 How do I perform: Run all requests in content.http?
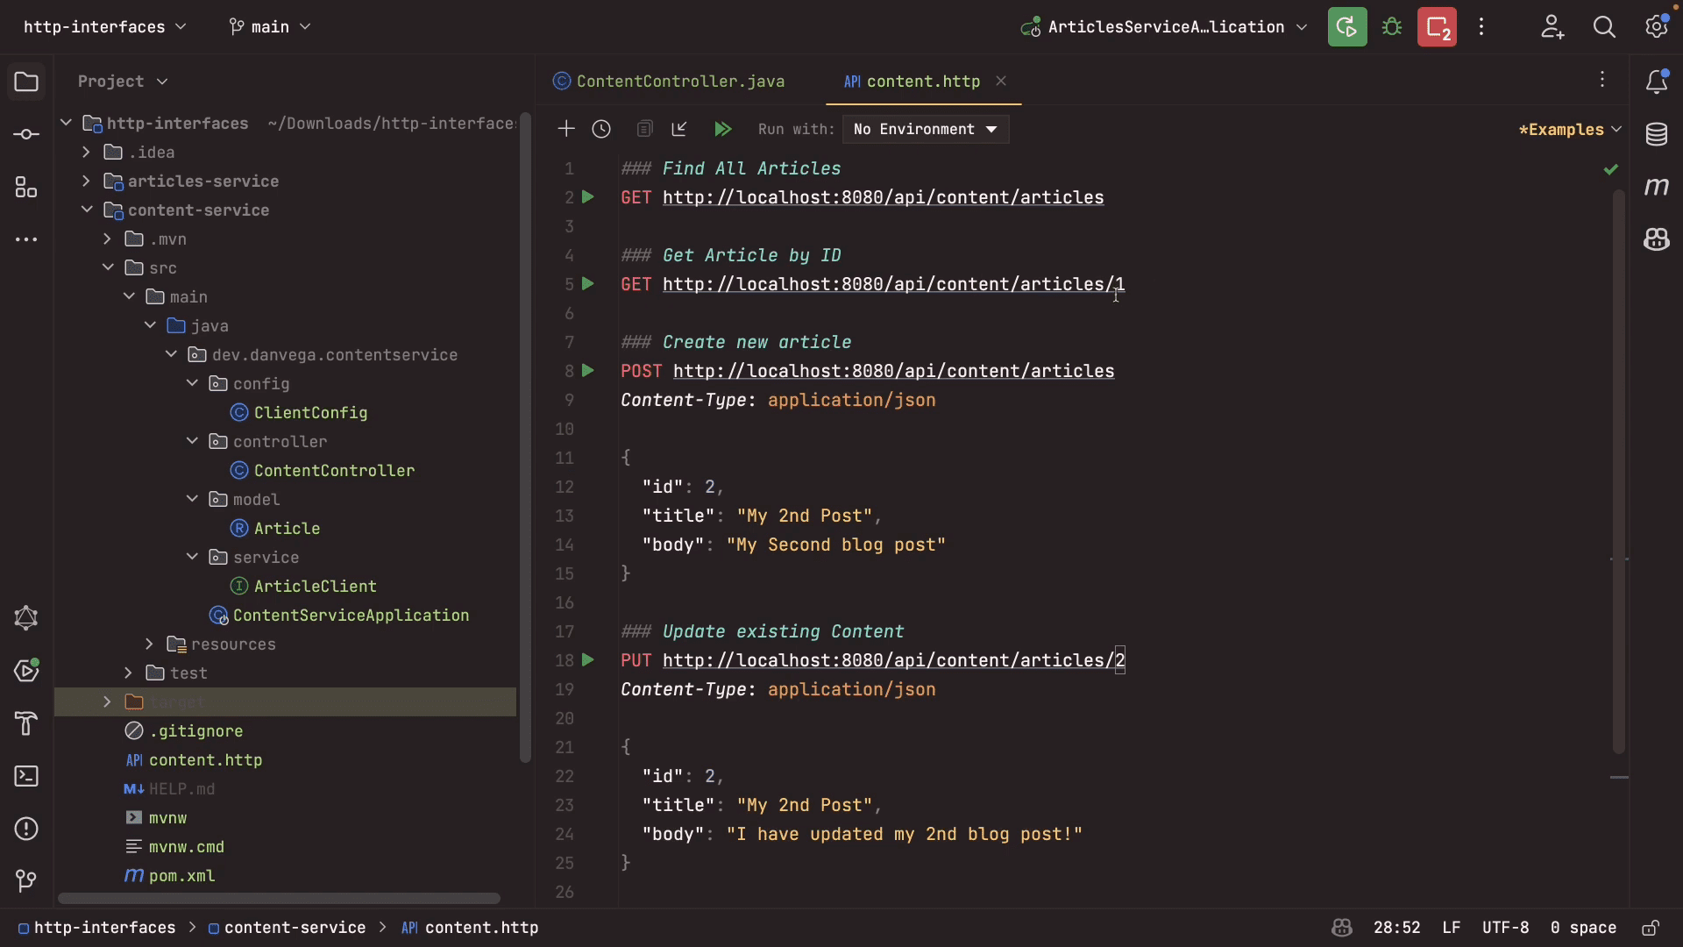click(722, 129)
